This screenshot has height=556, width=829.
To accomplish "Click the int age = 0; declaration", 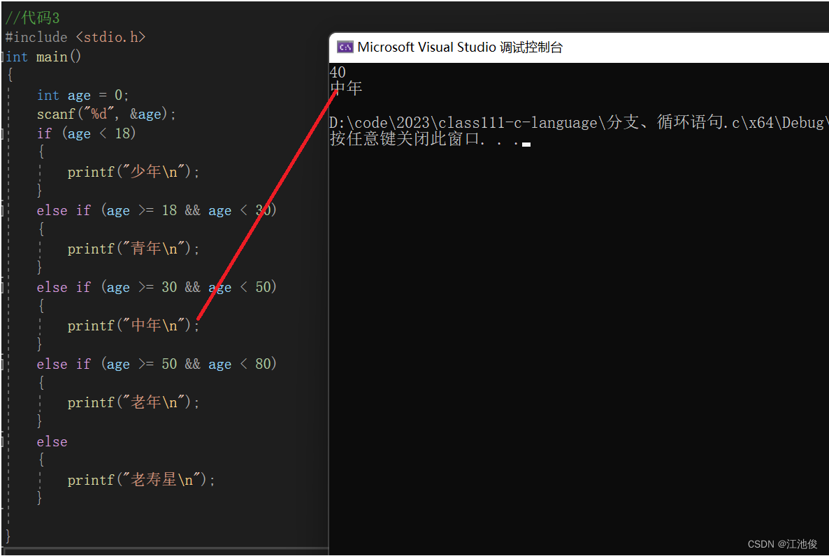I will (82, 95).
